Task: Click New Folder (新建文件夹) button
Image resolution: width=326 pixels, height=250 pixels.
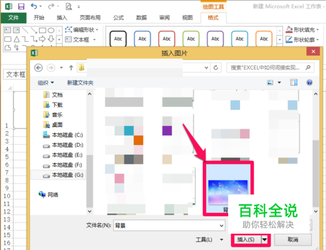Action: click(80, 83)
